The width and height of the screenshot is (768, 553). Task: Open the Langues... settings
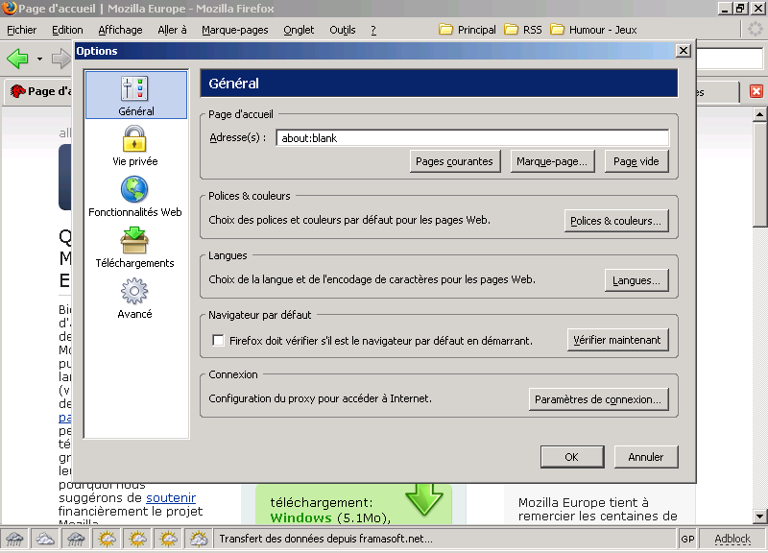636,280
